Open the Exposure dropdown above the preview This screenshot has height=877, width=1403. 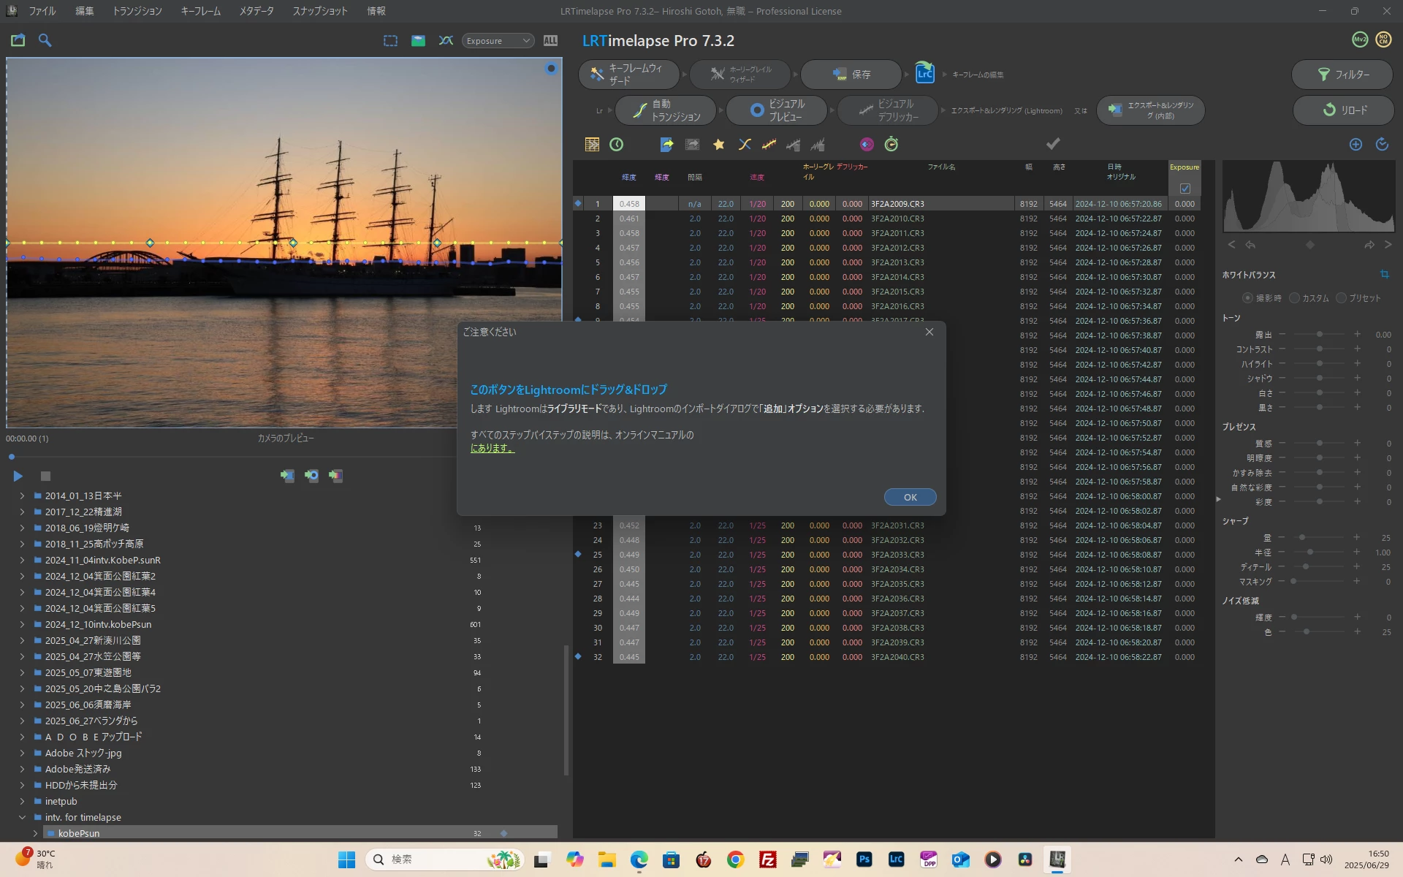pyautogui.click(x=498, y=41)
